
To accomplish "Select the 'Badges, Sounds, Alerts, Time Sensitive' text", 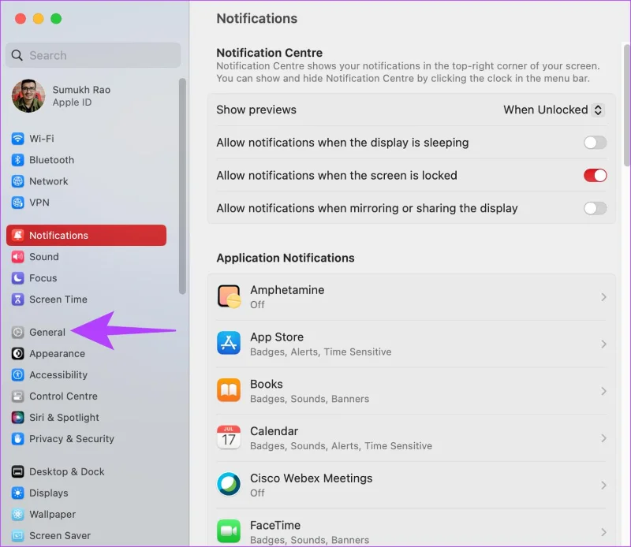I will [341, 446].
